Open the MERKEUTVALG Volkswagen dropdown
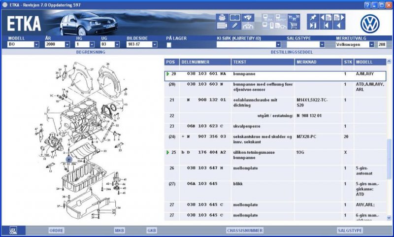 pyautogui.click(x=371, y=44)
